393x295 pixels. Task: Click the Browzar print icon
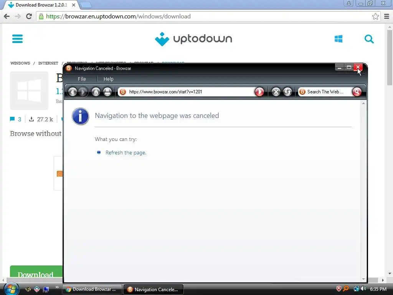tap(107, 92)
